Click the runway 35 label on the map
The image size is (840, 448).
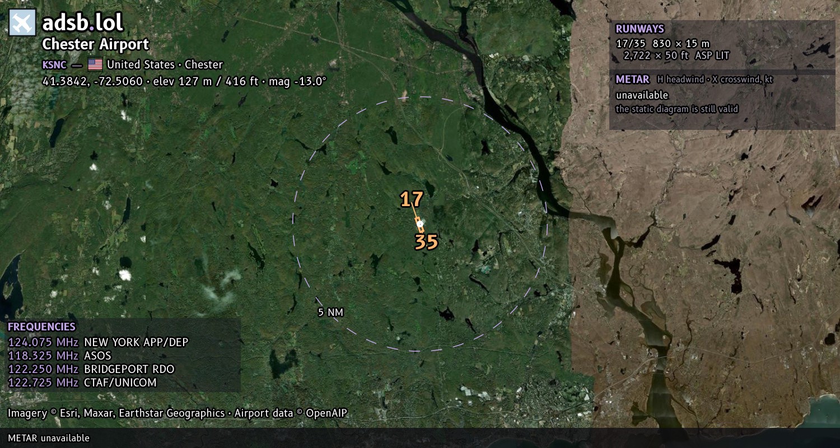tap(426, 242)
